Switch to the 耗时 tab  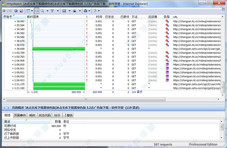pyautogui.click(x=32, y=115)
